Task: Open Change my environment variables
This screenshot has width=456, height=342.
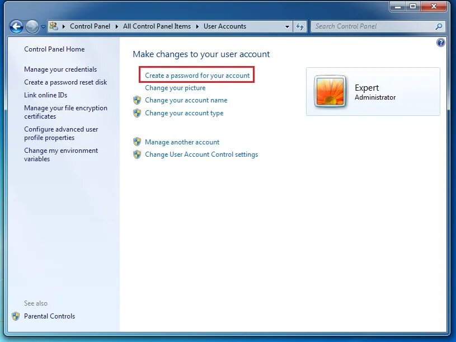Action: (61, 154)
